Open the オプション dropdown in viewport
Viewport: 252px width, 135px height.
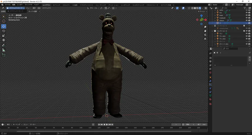click(202, 11)
